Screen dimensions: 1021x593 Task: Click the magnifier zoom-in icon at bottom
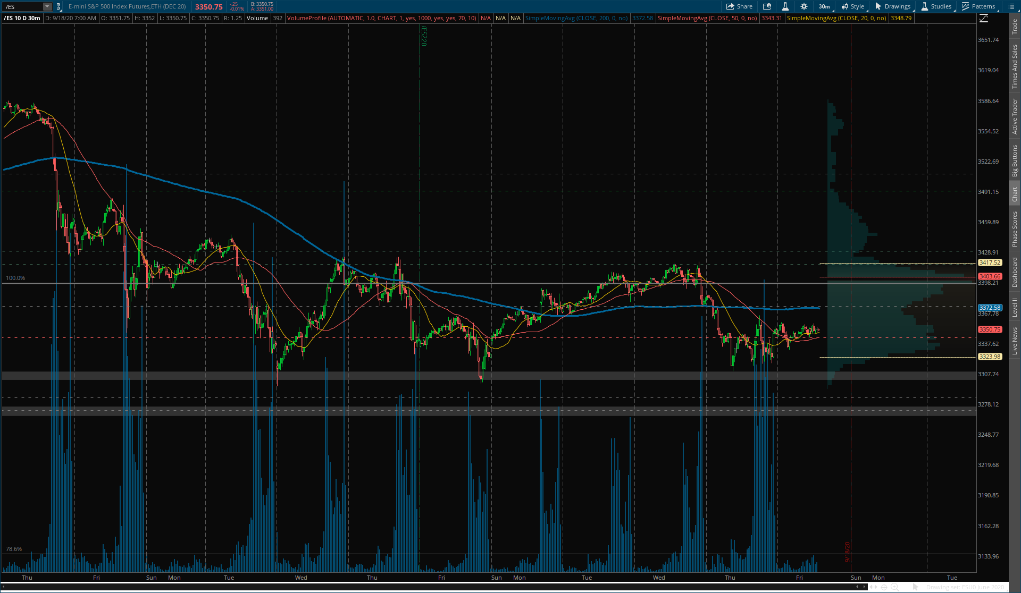coord(895,587)
